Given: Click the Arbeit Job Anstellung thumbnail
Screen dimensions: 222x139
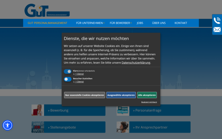Looking at the screenshot, I should click(38, 127).
